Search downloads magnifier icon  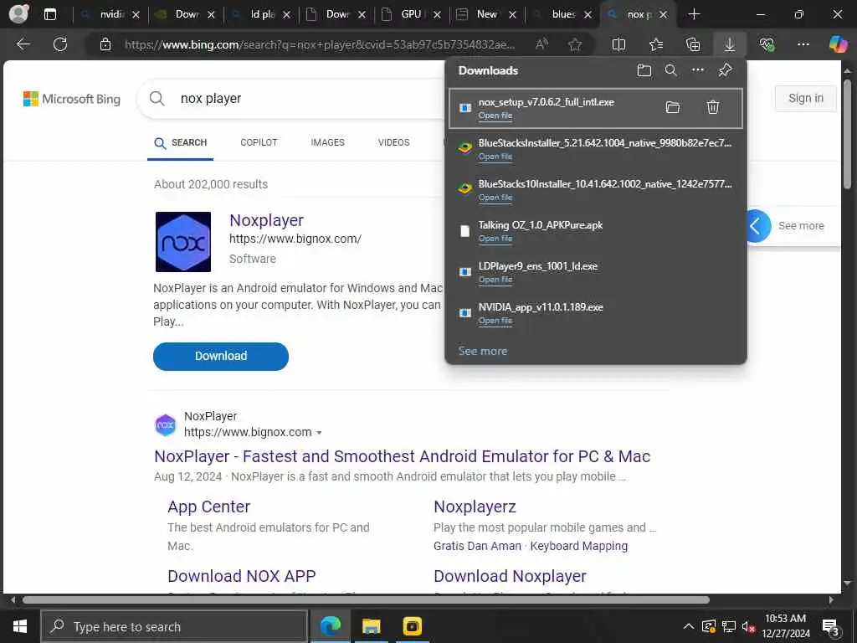(x=670, y=70)
